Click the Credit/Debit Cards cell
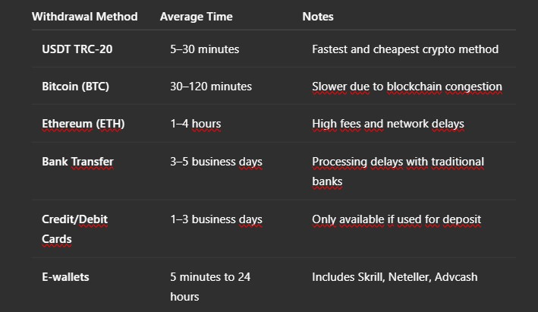Viewport: 538px width, 312px height. click(75, 229)
